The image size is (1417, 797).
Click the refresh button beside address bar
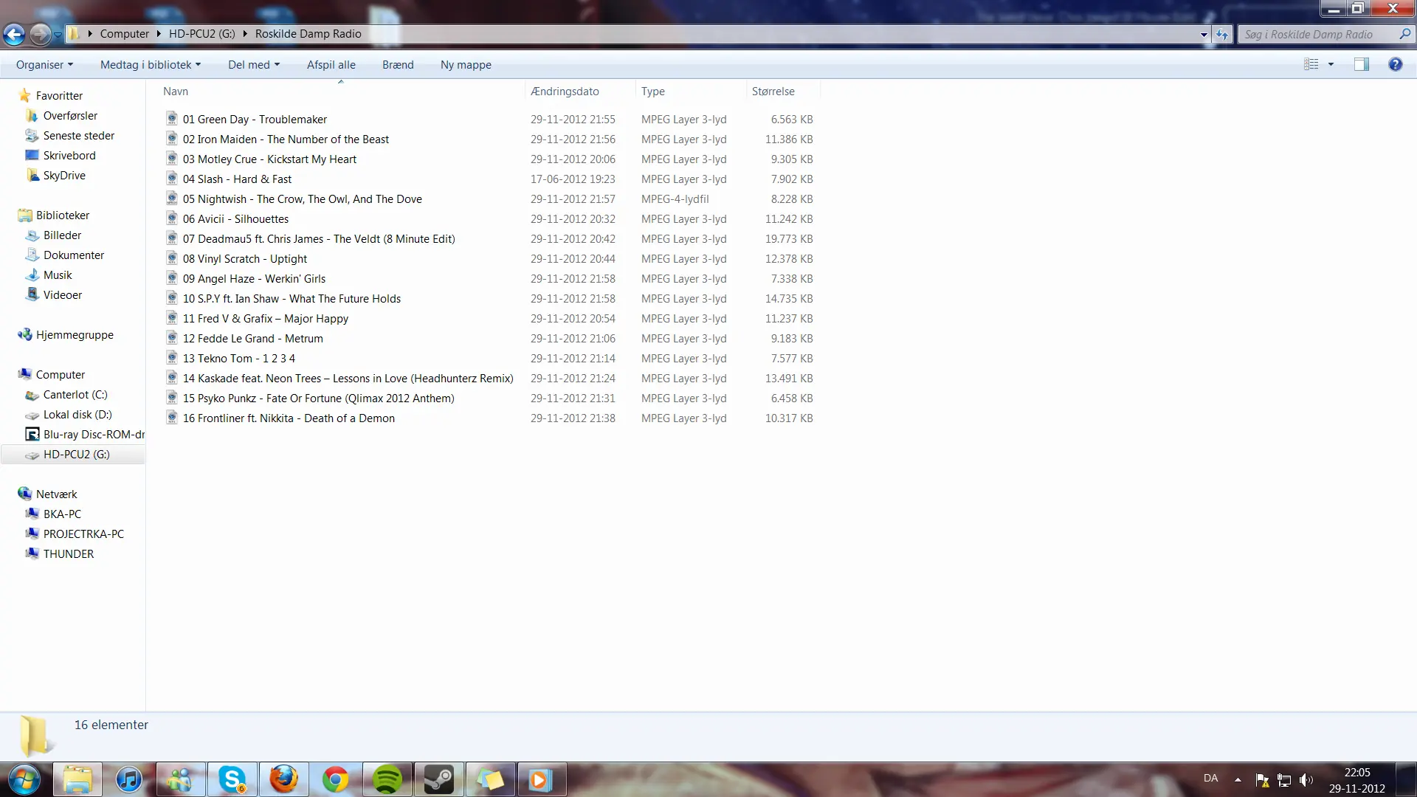[x=1222, y=34]
